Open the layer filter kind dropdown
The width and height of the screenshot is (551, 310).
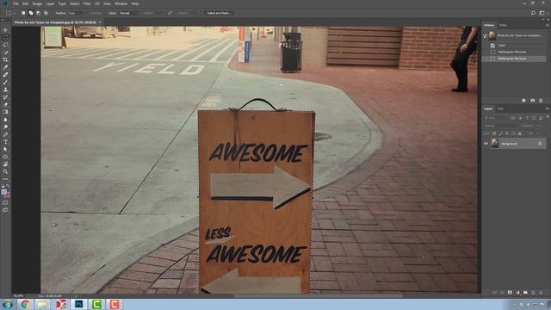496,118
